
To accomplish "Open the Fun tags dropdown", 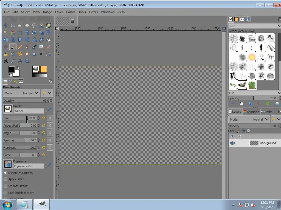I will tap(279, 93).
